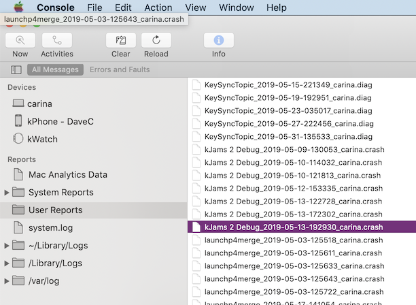Viewport: 416px width, 305px height.
Task: Select the Errors and Faults filter
Action: click(x=120, y=69)
